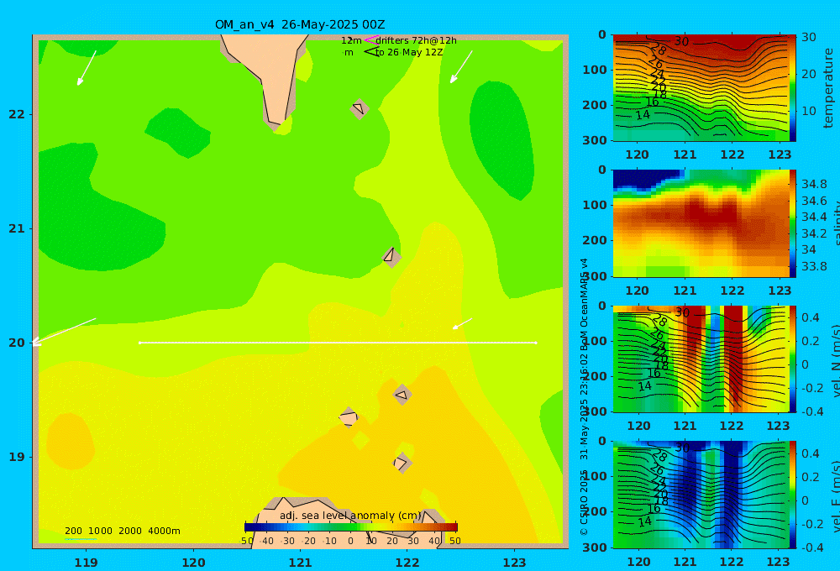Click the 'salinity' axis label

pos(835,223)
